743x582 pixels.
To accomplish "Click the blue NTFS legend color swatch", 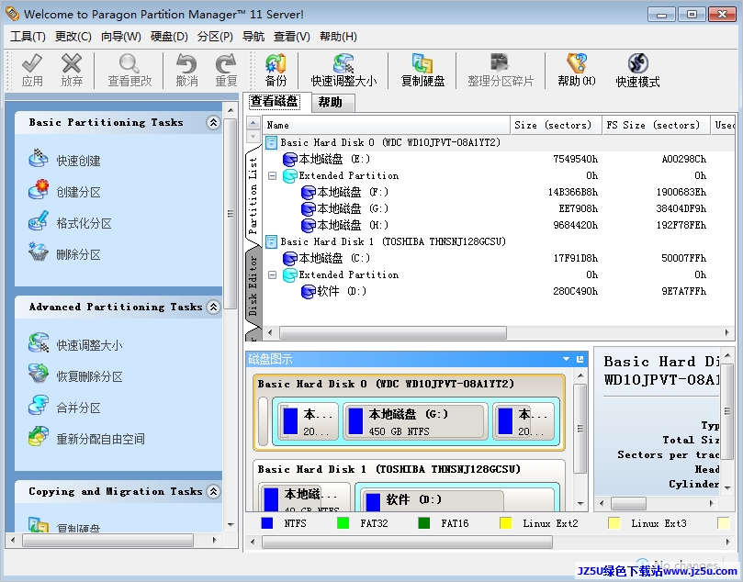I will [266, 523].
